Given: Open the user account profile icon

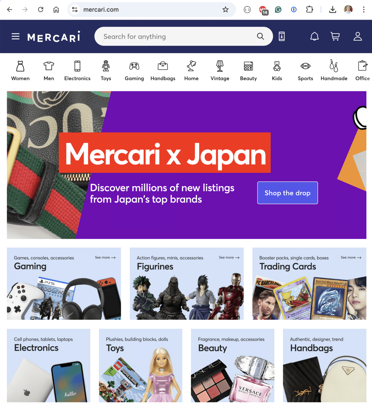Looking at the screenshot, I should pos(358,36).
